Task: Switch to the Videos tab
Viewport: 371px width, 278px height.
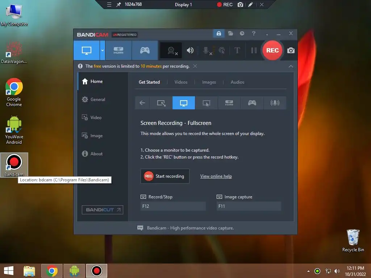Action: coord(181,82)
